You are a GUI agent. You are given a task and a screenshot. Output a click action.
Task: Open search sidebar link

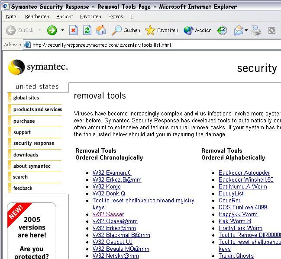[x=20, y=177]
